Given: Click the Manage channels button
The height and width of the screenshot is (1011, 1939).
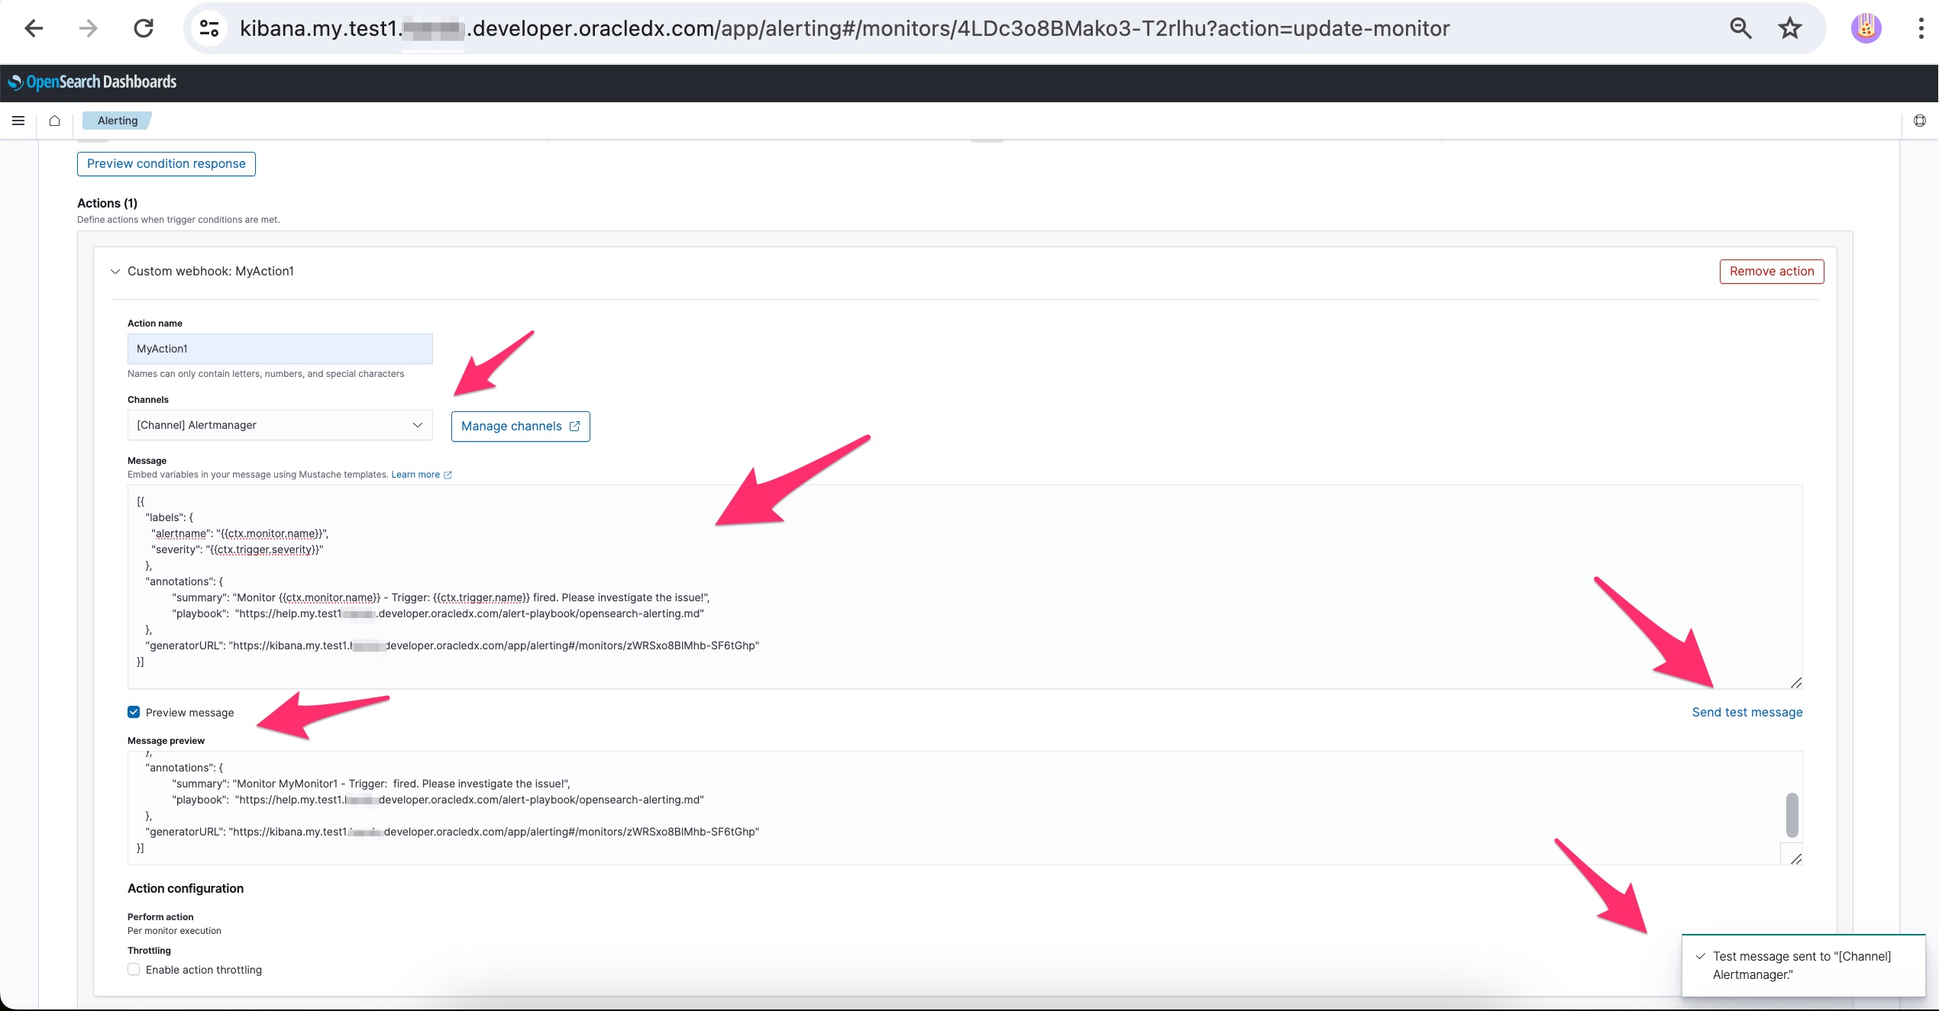Looking at the screenshot, I should pyautogui.click(x=520, y=427).
